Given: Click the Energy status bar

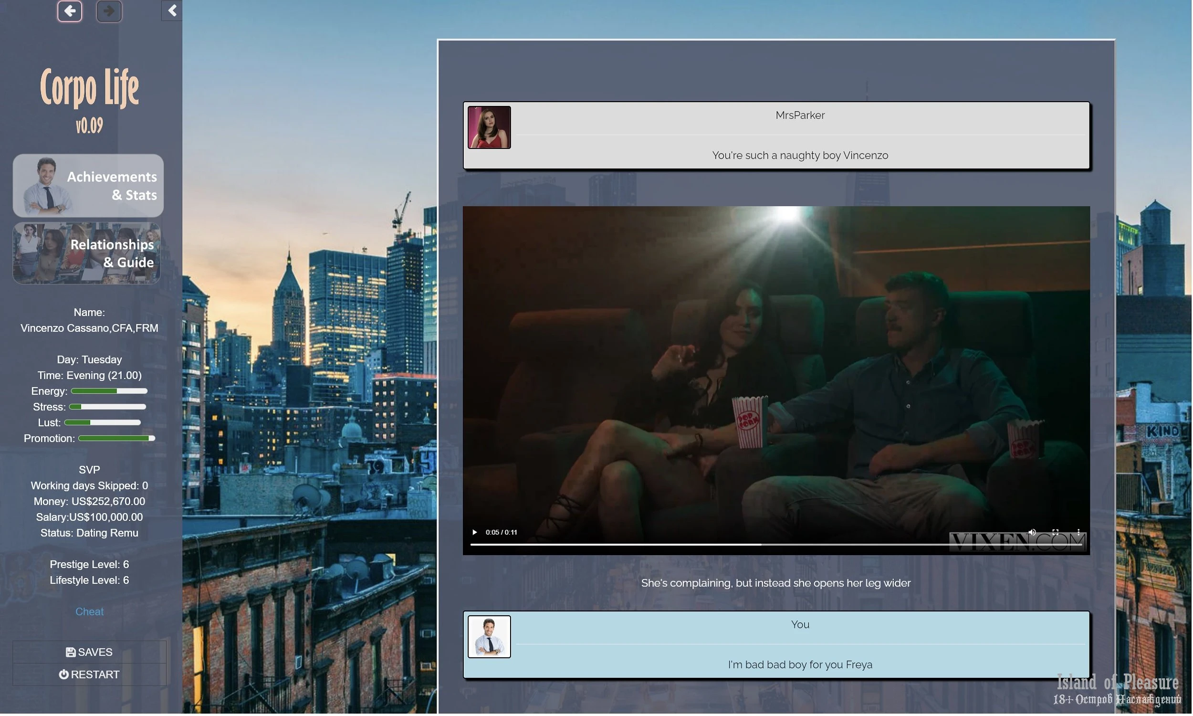Looking at the screenshot, I should point(109,392).
